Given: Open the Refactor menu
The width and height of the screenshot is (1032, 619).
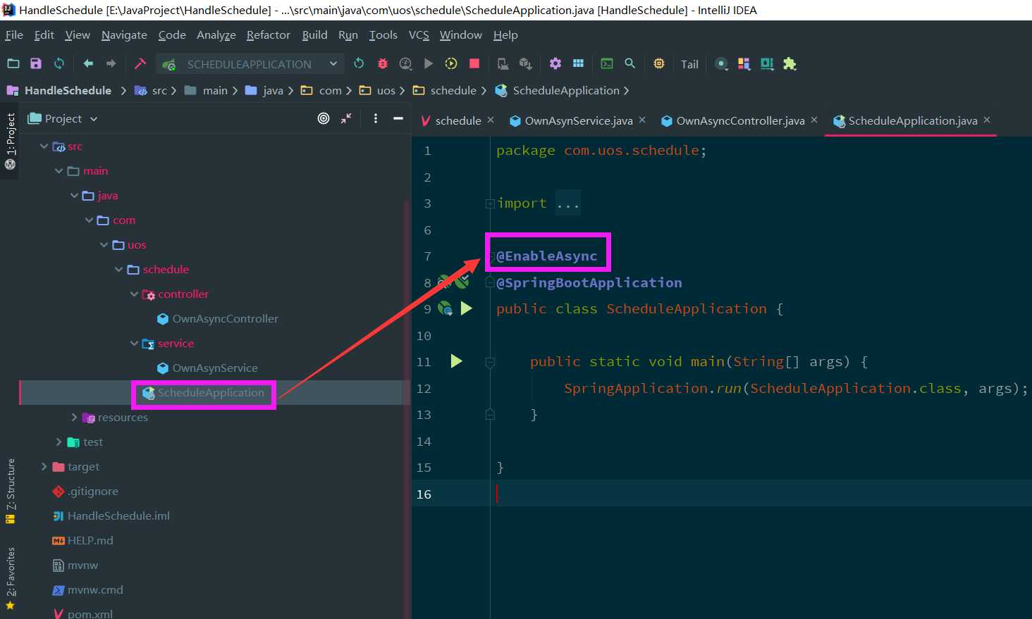Looking at the screenshot, I should point(268,35).
